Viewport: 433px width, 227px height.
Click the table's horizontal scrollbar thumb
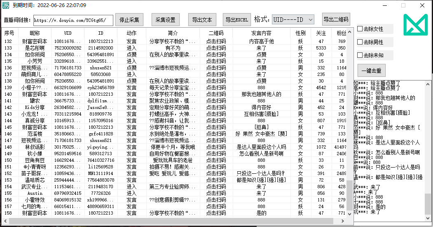point(171,221)
